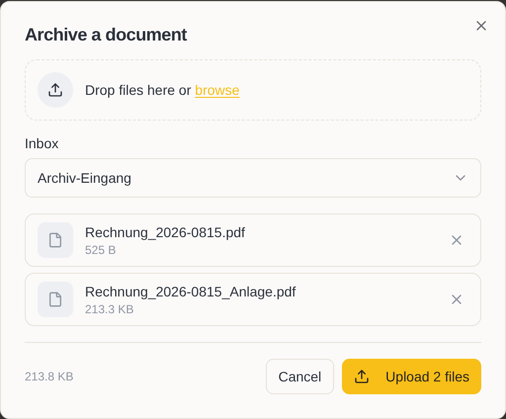The width and height of the screenshot is (506, 419).
Task: Click the upload arrow icon in drop zone
Action: pyautogui.click(x=55, y=90)
